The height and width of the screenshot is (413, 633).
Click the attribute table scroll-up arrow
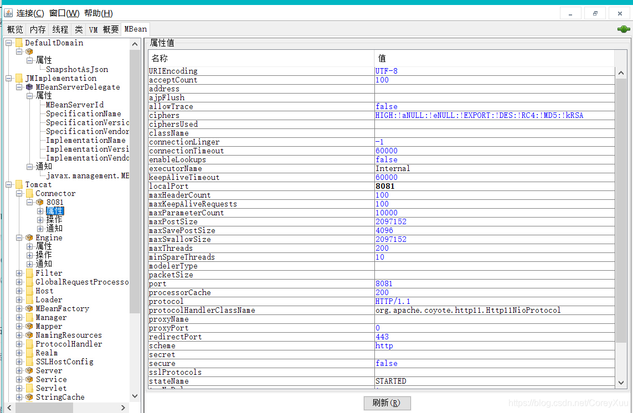point(621,73)
